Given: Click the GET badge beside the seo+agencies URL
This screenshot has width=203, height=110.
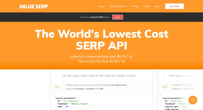Looking at the screenshot, I should (57, 87).
